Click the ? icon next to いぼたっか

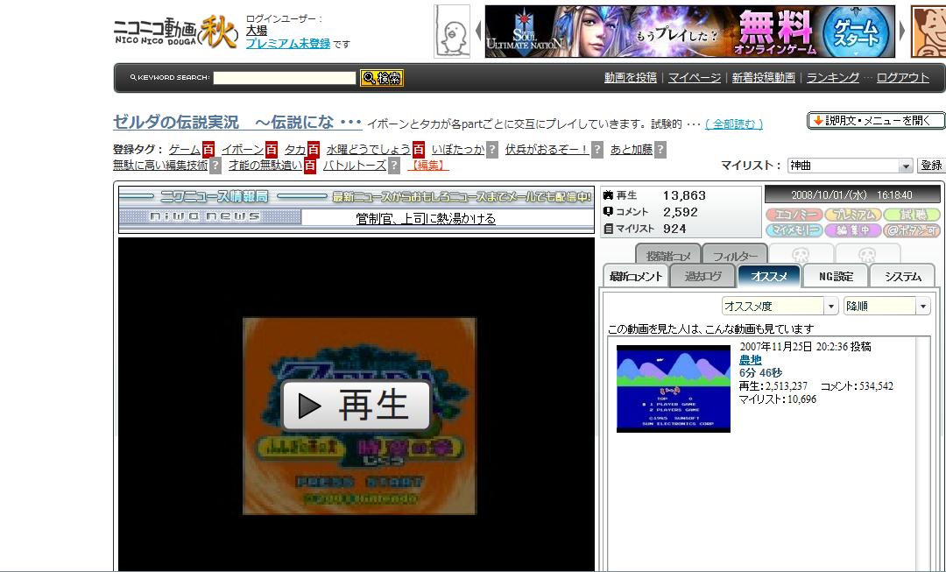[x=492, y=150]
